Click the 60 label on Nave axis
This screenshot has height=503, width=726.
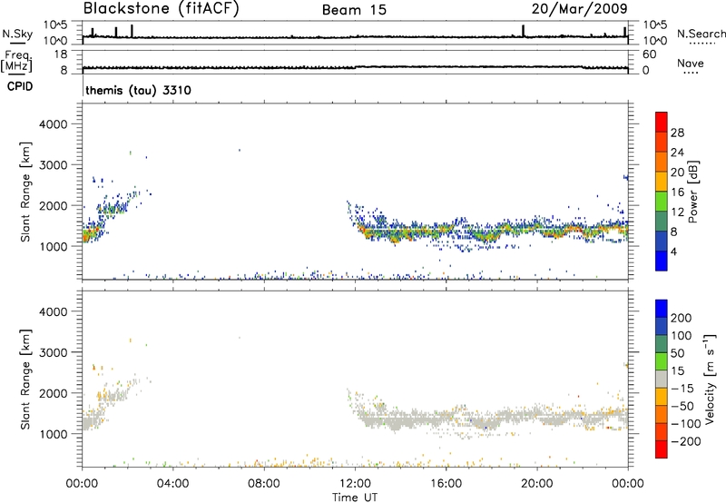coord(649,54)
